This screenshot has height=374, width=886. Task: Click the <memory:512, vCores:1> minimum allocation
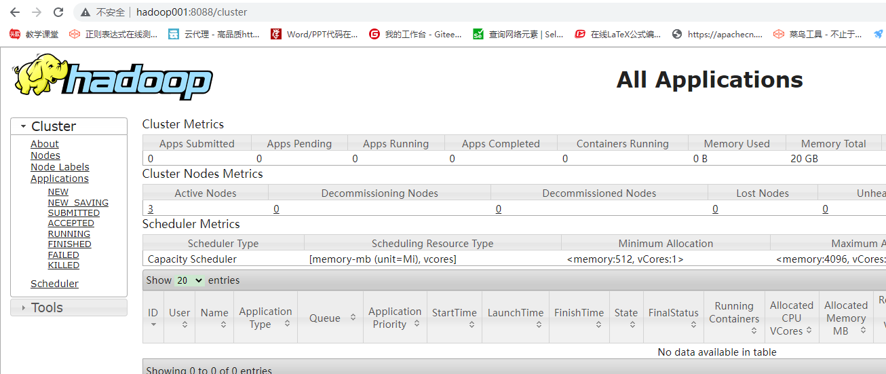point(625,259)
